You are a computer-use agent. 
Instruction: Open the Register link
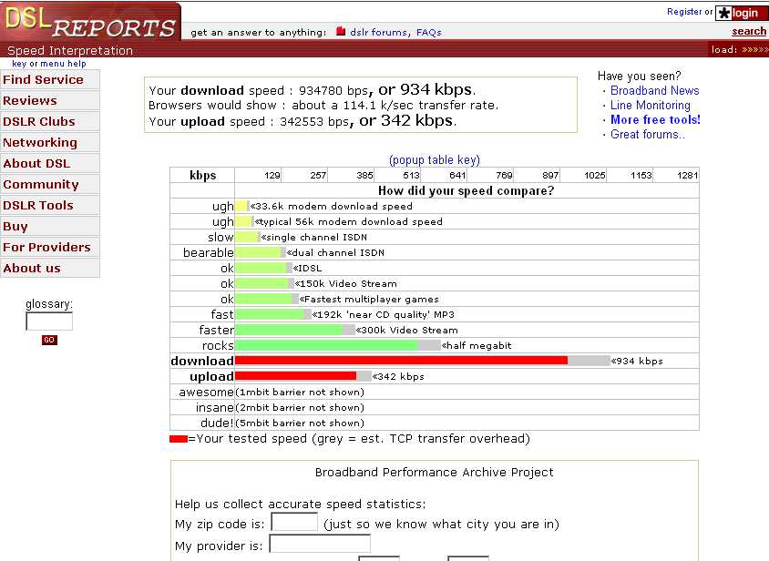[x=684, y=11]
